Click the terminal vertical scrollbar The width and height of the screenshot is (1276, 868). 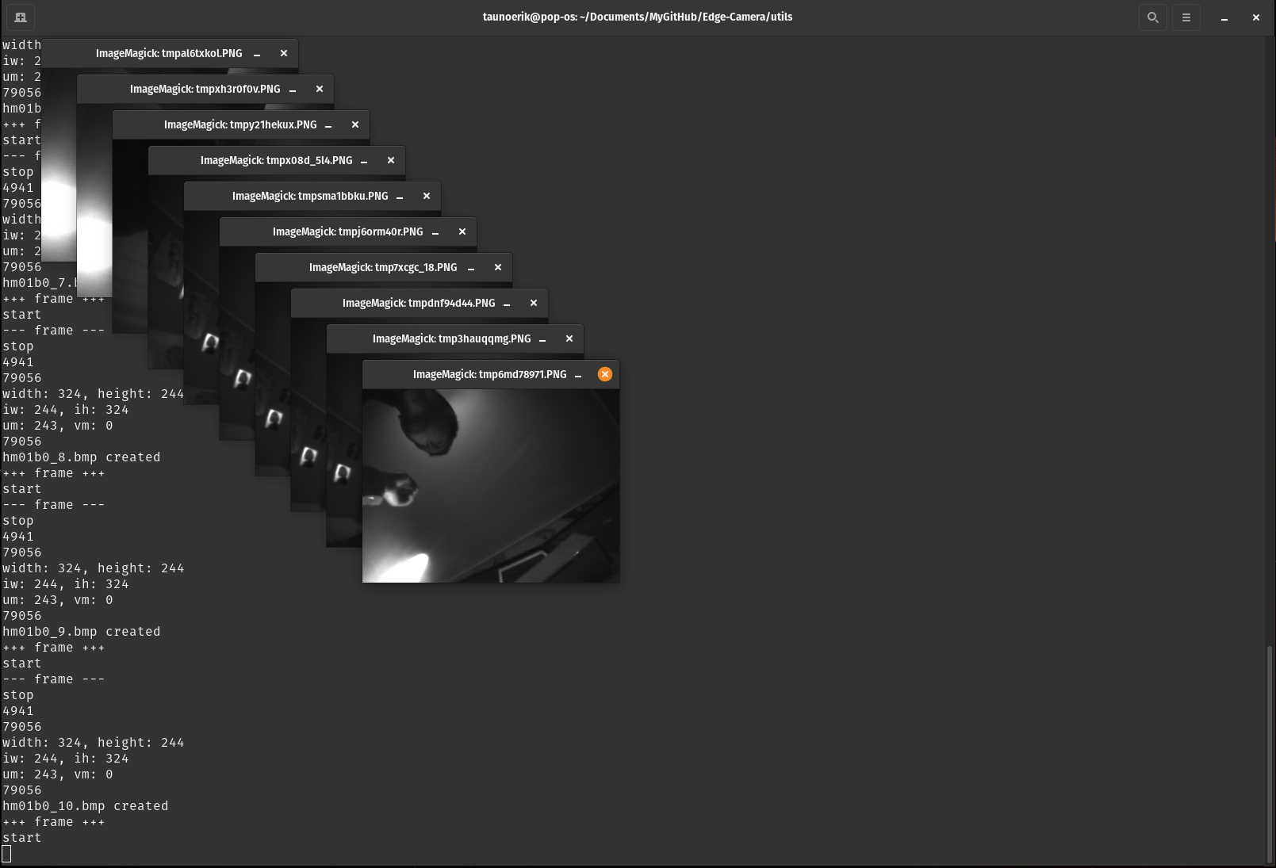[x=1269, y=753]
